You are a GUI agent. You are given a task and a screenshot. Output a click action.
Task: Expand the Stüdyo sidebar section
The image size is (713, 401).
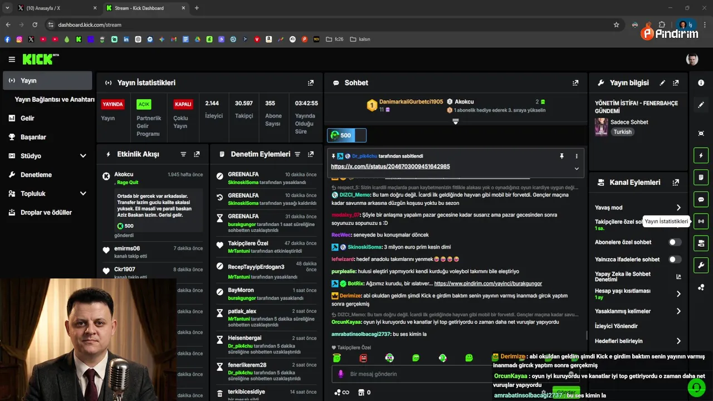pos(83,156)
